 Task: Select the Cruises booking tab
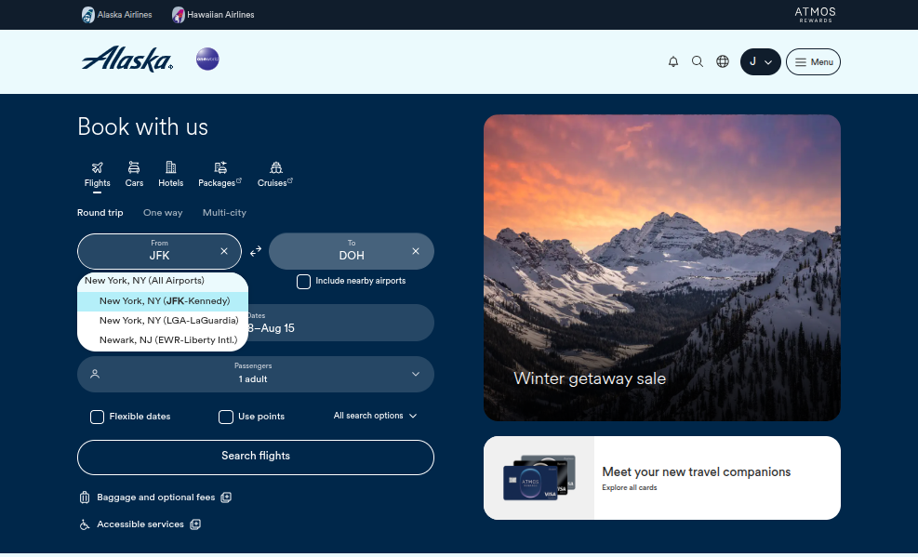coord(275,175)
